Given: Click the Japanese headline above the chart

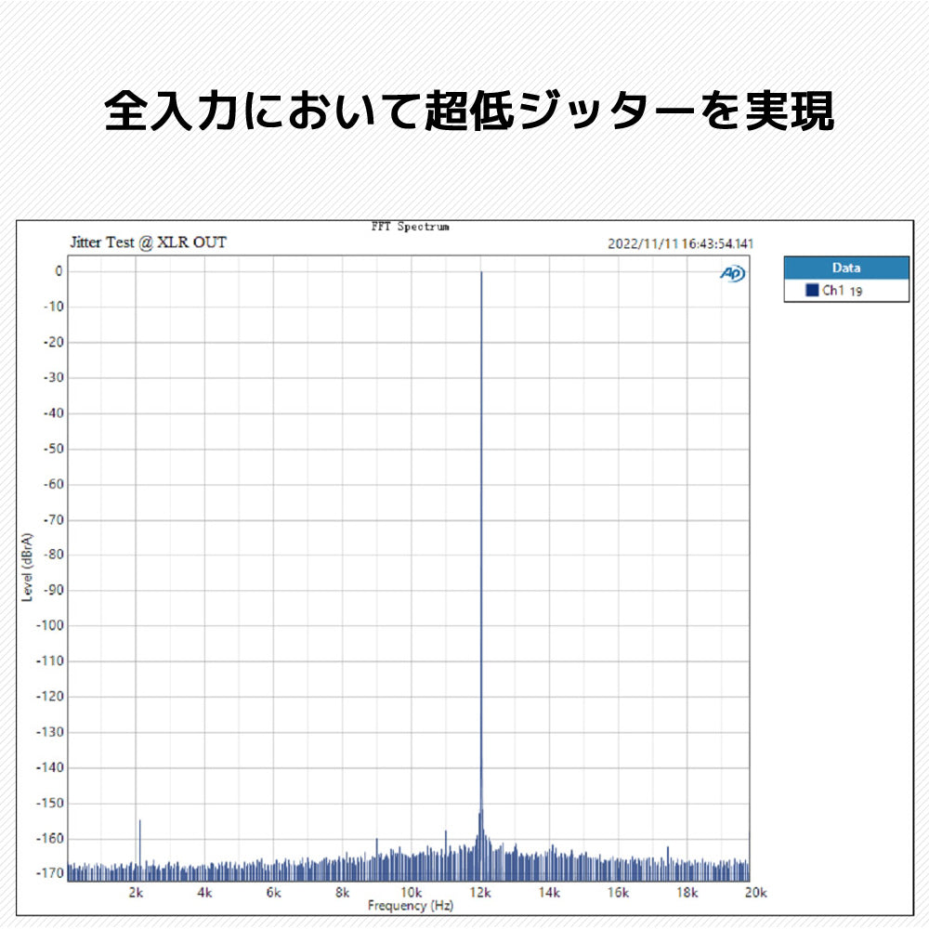Looking at the screenshot, I should point(468,111).
